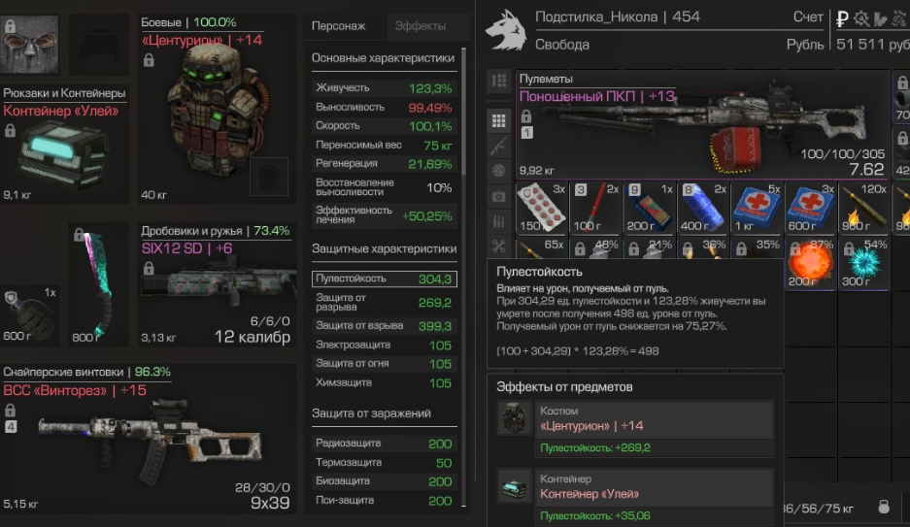Viewport: 910px width, 527px height.
Task: Switch to the Эффекты tab
Action: coord(421,26)
